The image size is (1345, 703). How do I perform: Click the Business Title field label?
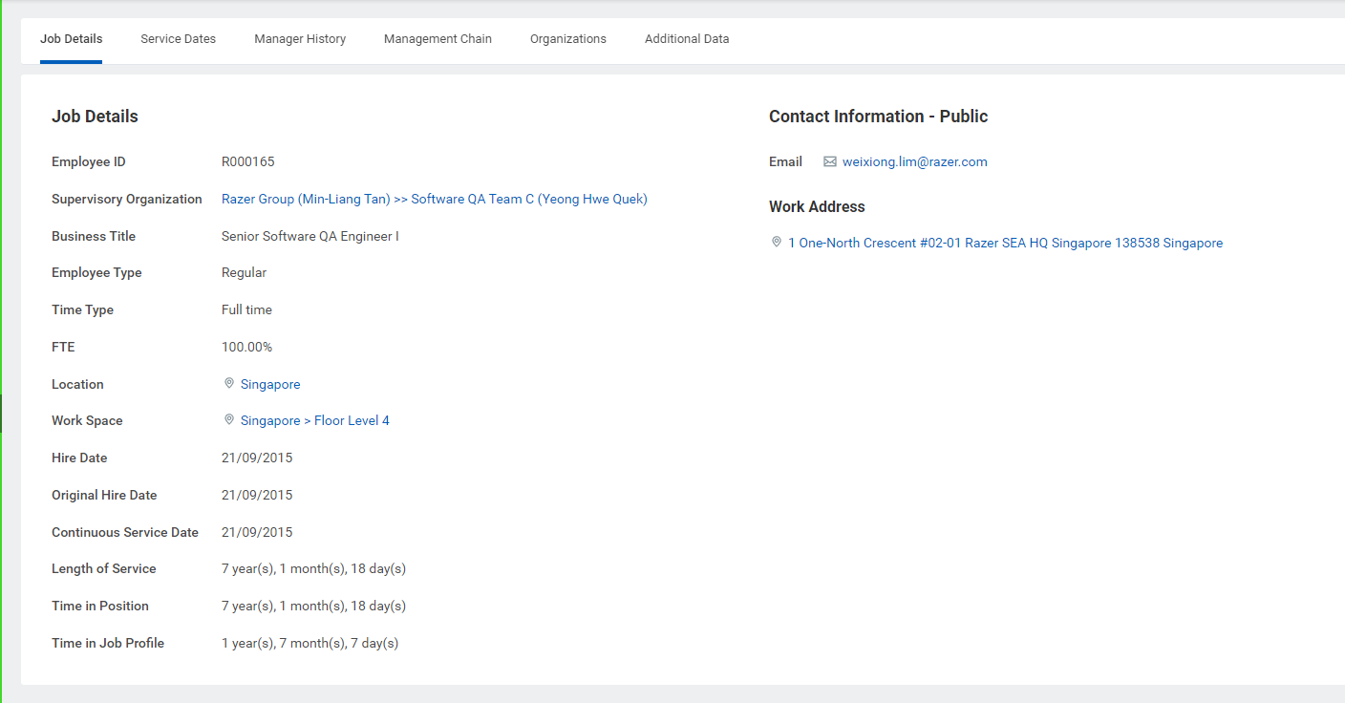[94, 236]
